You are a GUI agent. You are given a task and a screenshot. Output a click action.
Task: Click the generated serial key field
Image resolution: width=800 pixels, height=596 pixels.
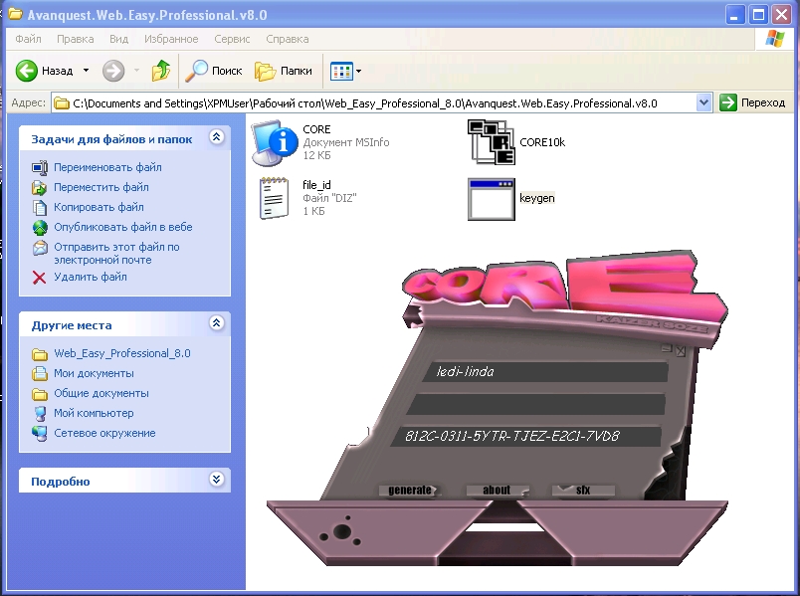click(525, 436)
